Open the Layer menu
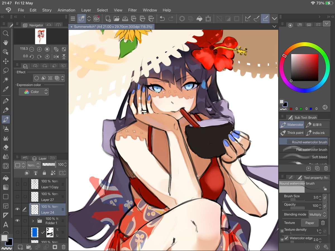335x251 pixels. point(86,10)
